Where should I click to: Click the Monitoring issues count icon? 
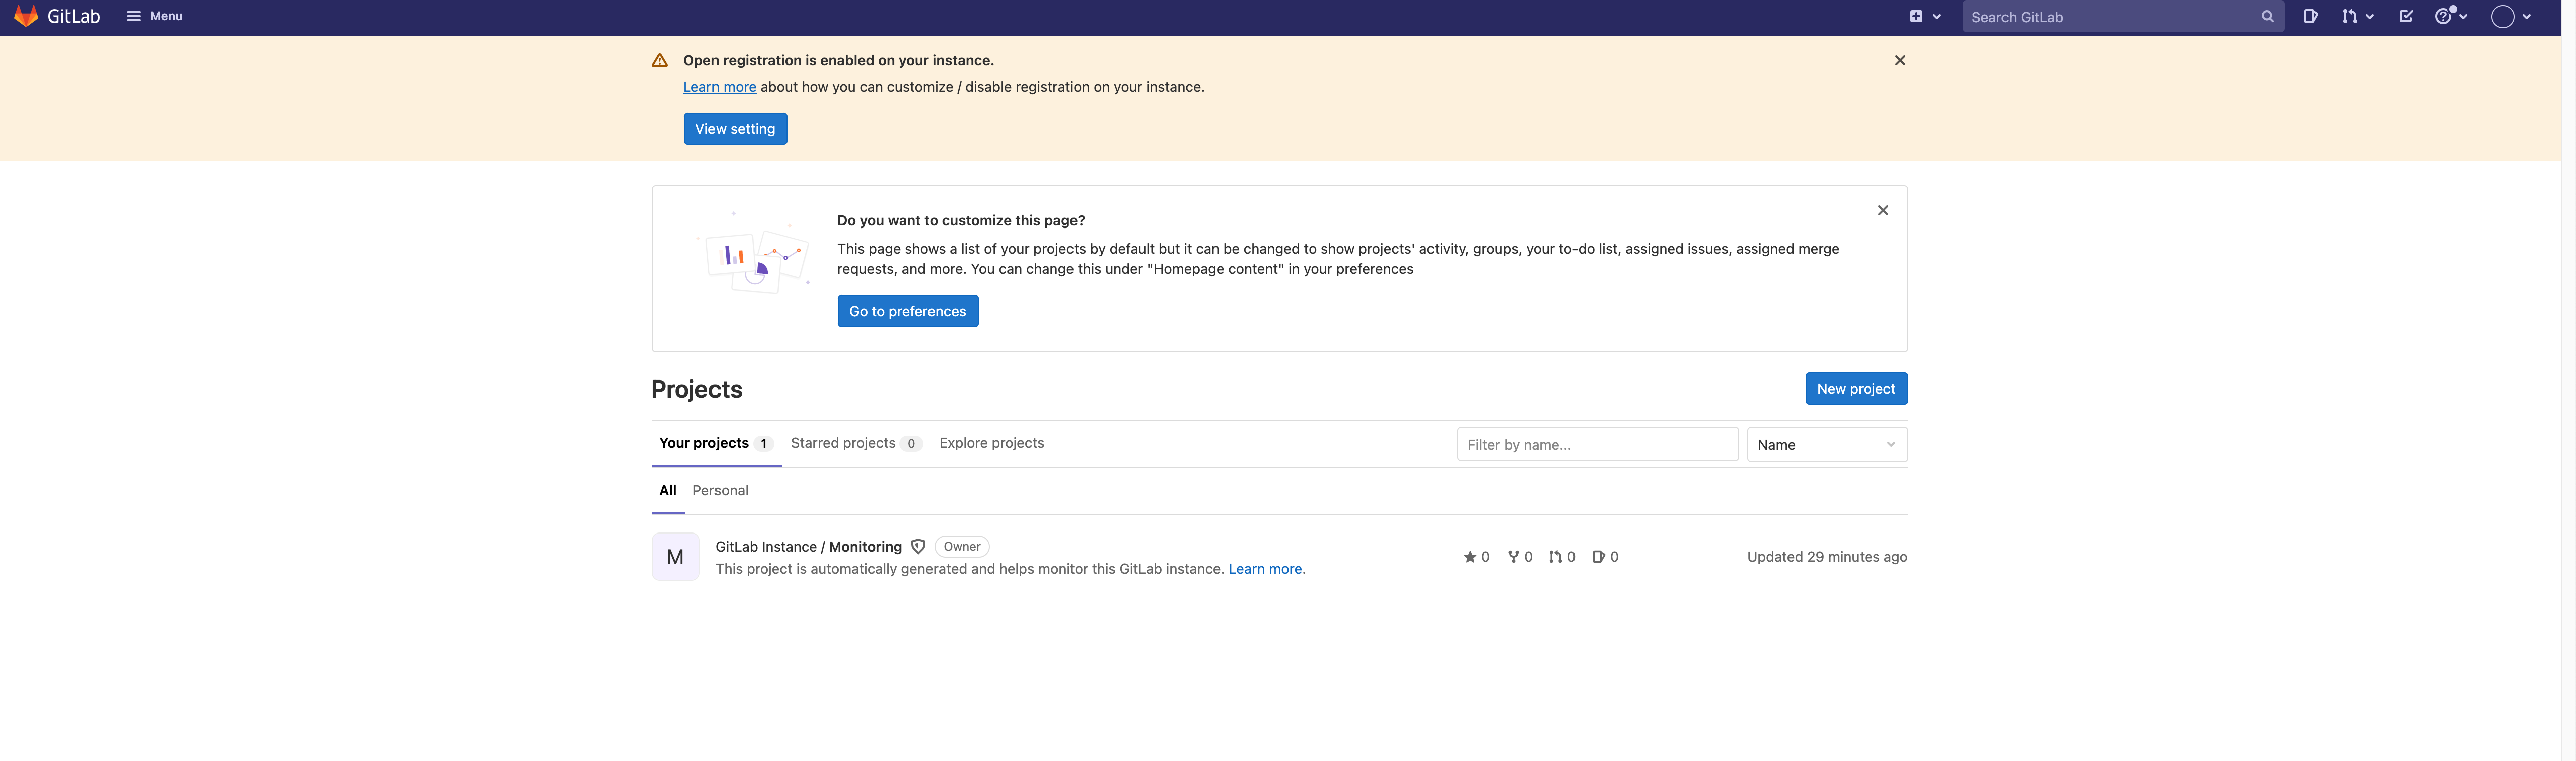pos(1604,557)
